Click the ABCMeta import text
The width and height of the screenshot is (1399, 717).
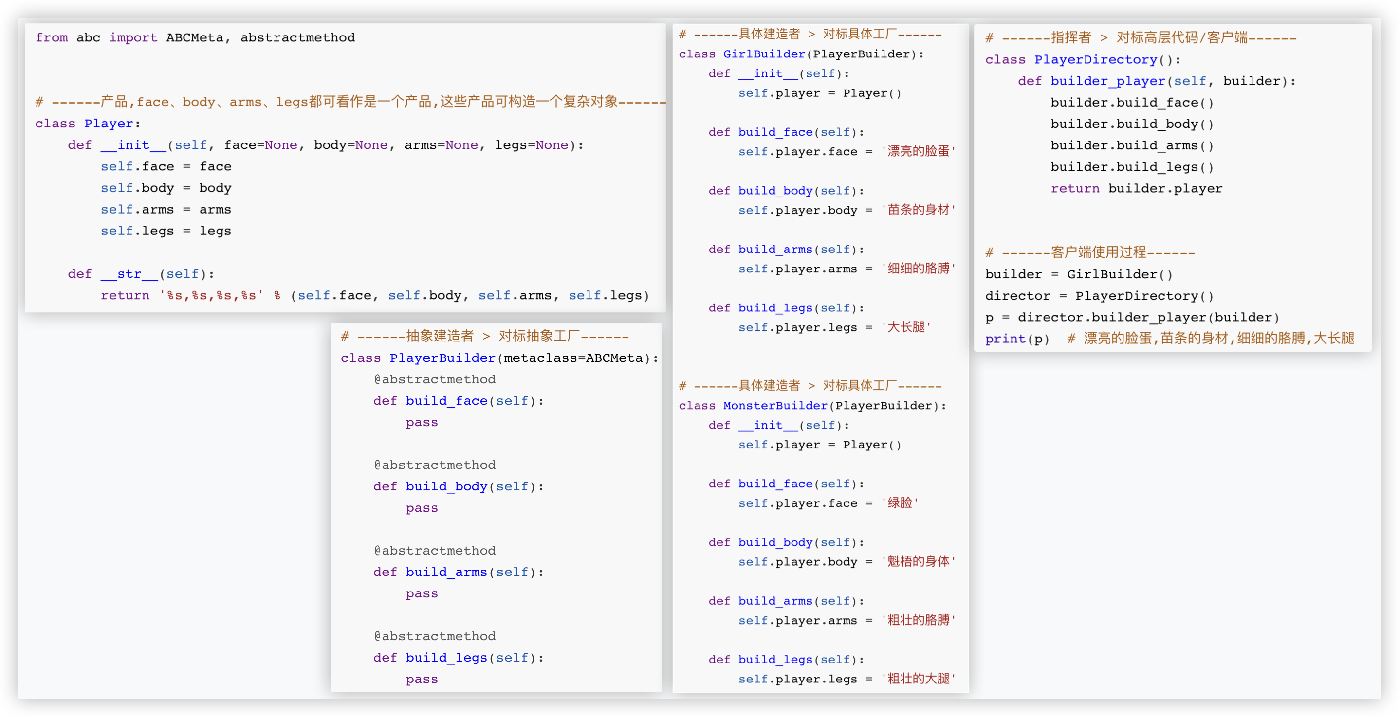[x=194, y=37]
